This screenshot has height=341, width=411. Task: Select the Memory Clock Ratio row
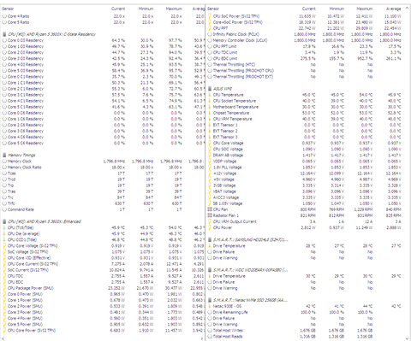pos(103,168)
